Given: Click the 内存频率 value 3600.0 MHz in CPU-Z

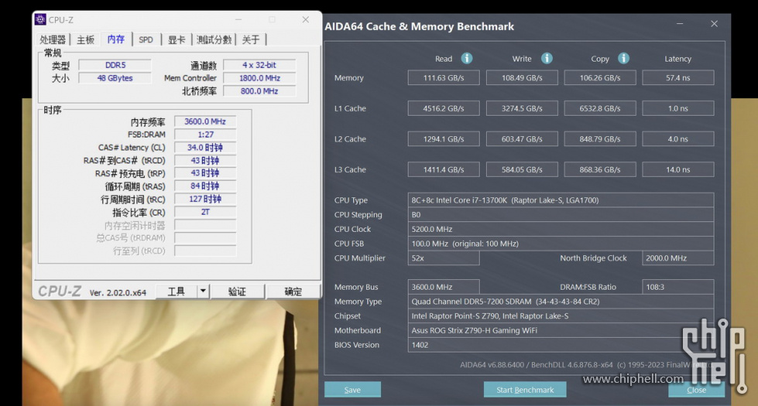Looking at the screenshot, I should pos(205,121).
